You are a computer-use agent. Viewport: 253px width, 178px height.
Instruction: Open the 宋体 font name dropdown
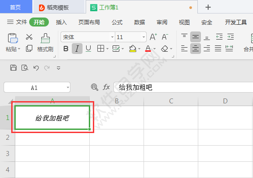[x=112, y=37]
